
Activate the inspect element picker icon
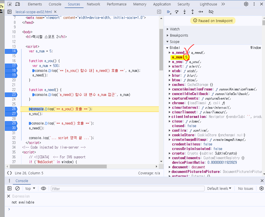click(10, 4)
